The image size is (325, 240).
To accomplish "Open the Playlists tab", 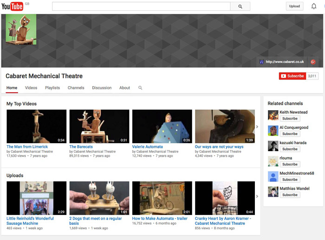I will [52, 88].
